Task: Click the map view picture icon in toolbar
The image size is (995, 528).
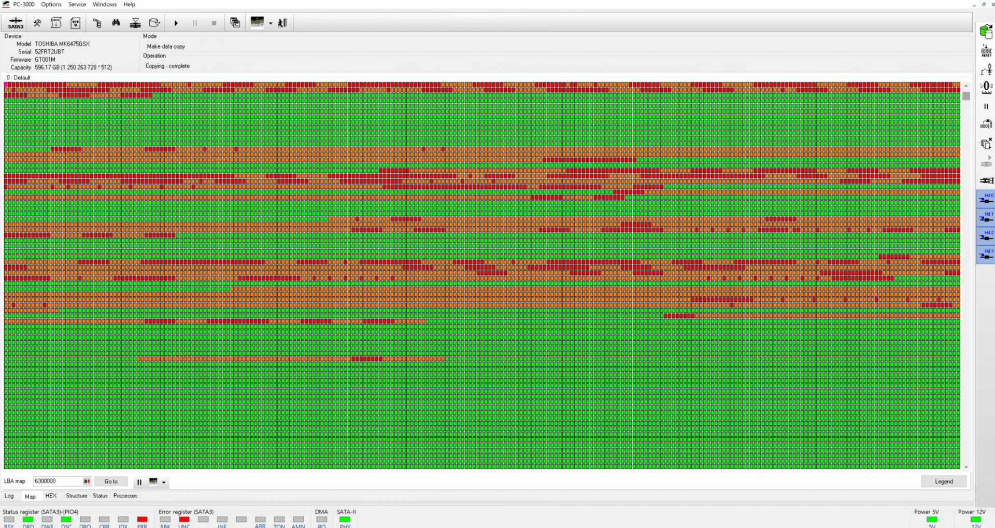Action: [x=257, y=22]
